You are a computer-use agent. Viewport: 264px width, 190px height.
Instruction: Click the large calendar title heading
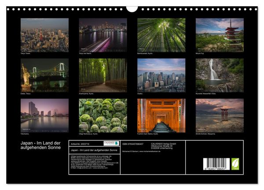[40, 145]
